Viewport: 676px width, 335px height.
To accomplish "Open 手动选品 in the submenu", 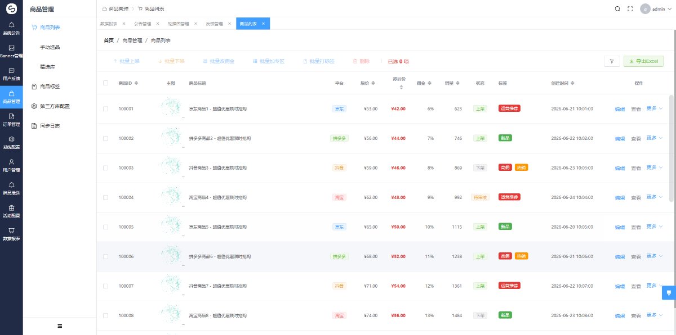I will click(50, 47).
